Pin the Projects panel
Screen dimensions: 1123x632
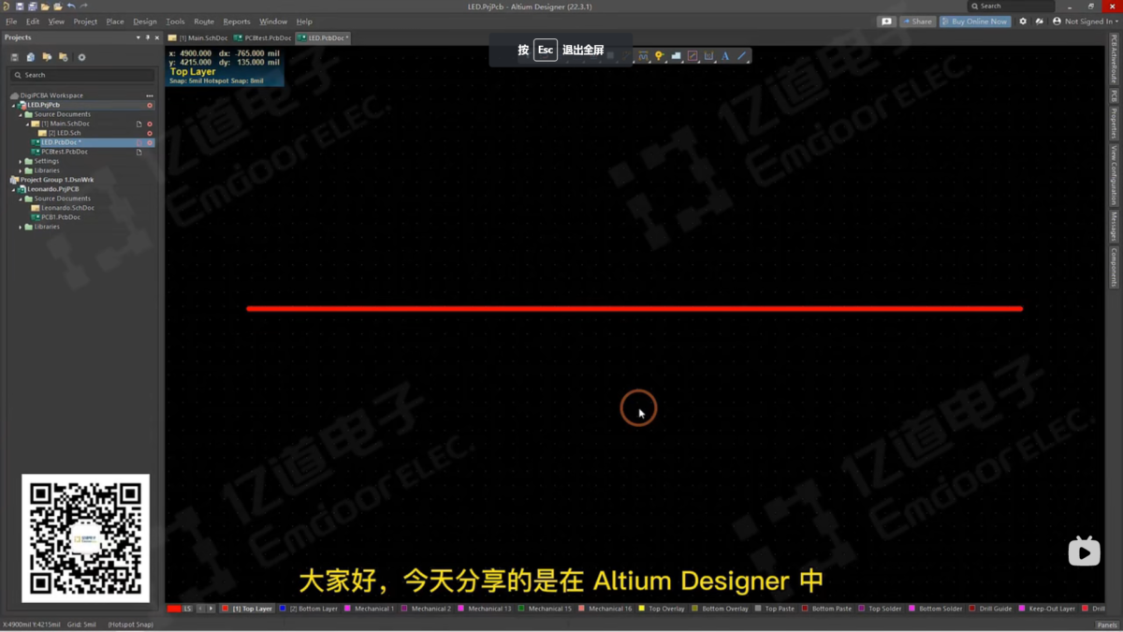click(147, 37)
